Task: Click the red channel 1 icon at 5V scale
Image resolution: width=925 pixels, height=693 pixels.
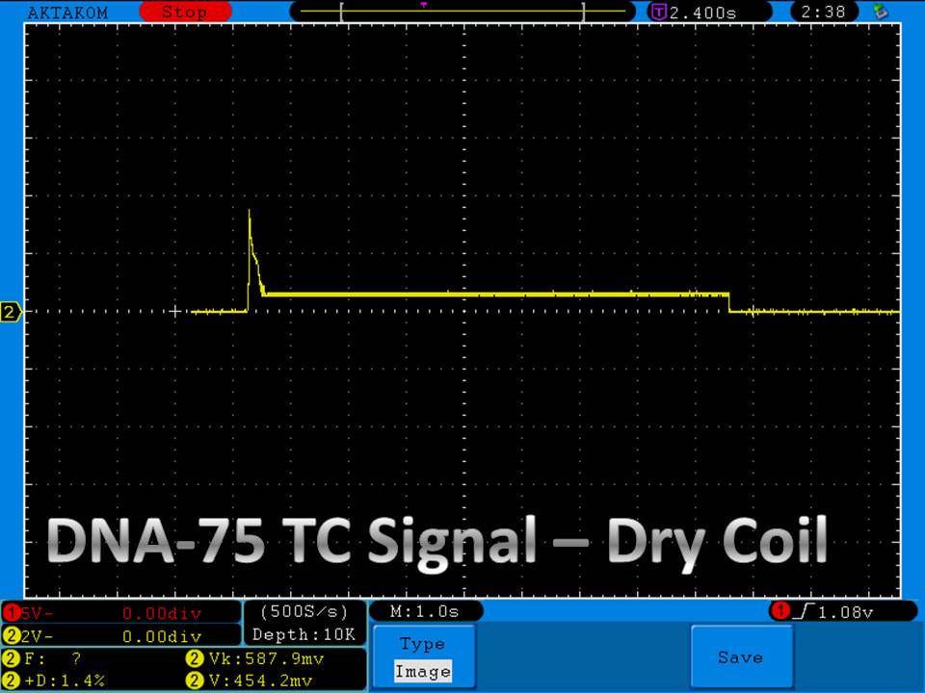Action: click(11, 613)
